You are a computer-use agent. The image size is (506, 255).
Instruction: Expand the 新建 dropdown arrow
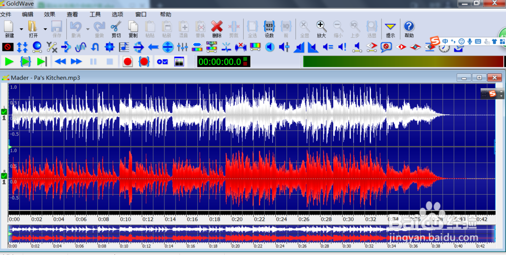[x=21, y=29]
